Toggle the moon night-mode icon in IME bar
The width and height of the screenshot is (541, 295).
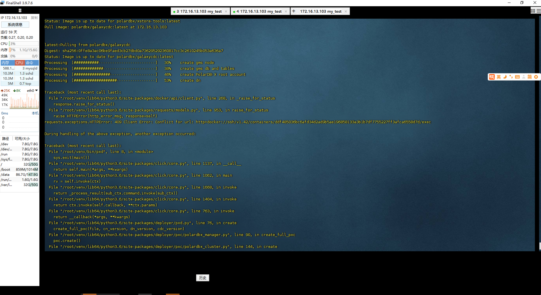pyautogui.click(x=505, y=77)
